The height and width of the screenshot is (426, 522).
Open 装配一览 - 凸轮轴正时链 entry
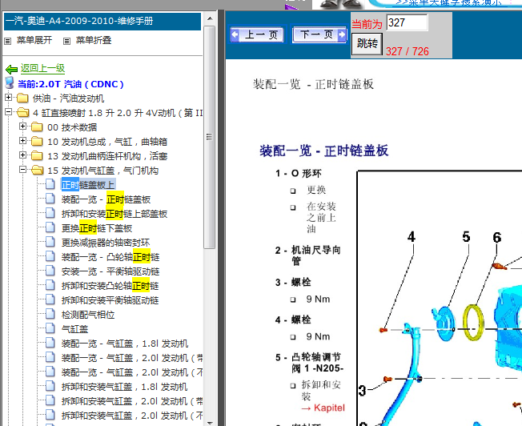click(x=110, y=257)
